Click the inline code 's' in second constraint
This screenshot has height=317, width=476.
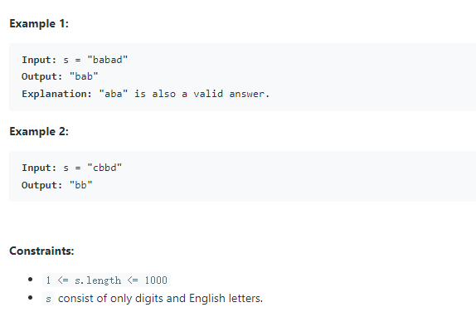(x=48, y=299)
